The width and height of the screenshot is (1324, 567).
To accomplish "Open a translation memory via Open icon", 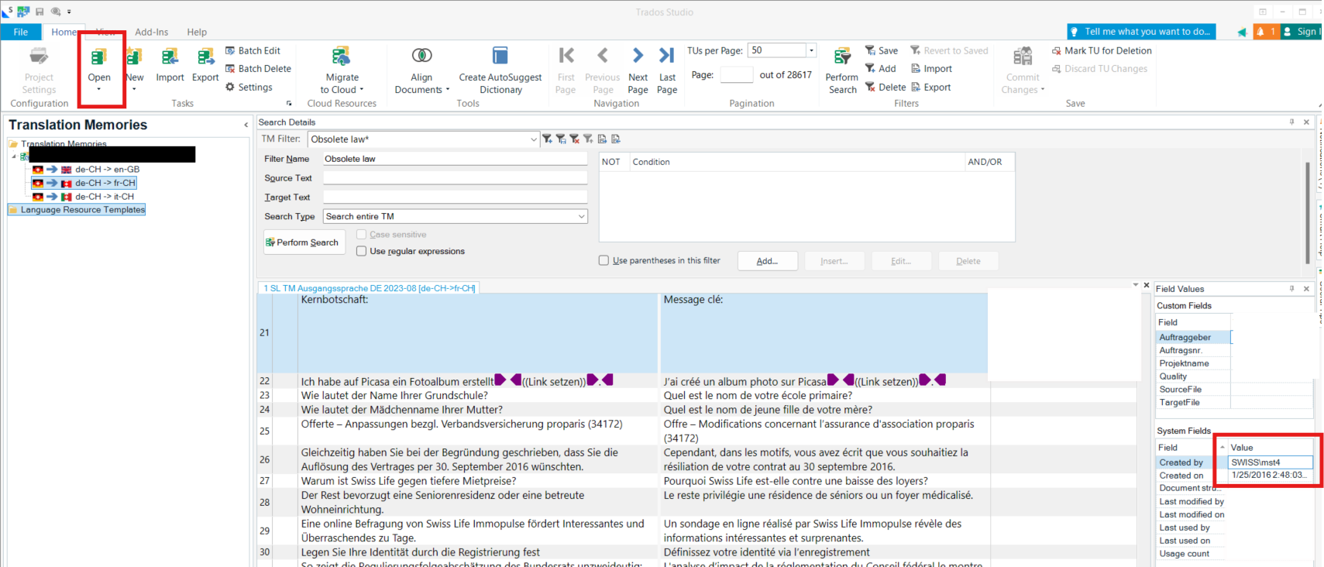I will (99, 57).
